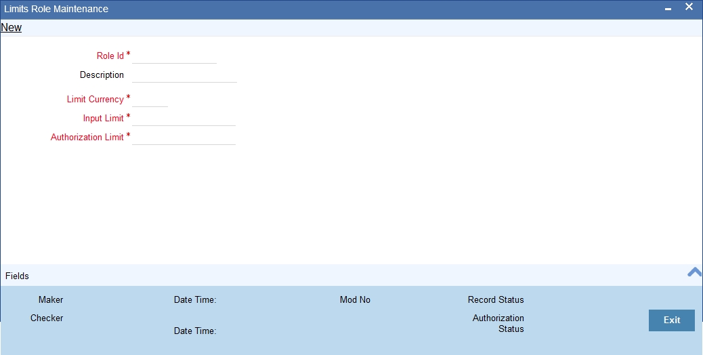Click the Maker label in footer
The width and height of the screenshot is (703, 355).
click(51, 300)
